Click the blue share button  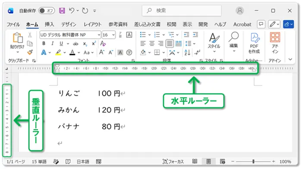click(x=288, y=24)
